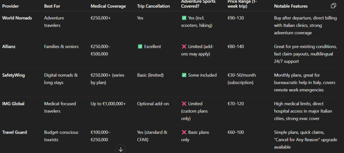The image size is (344, 153).
Task: Click the Yes (standard & CFAR) cell
Action: click(x=152, y=136)
